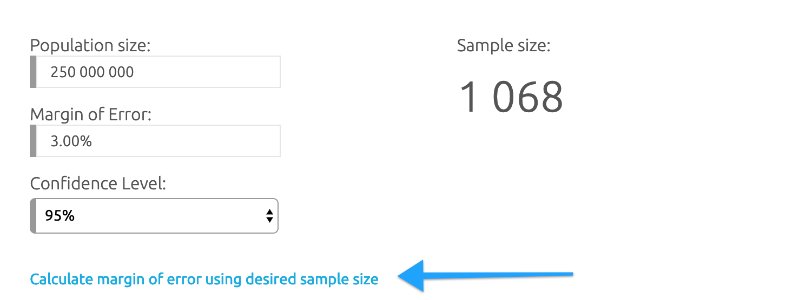The width and height of the screenshot is (786, 300).
Task: Click the "Population size:" label
Action: (x=90, y=45)
